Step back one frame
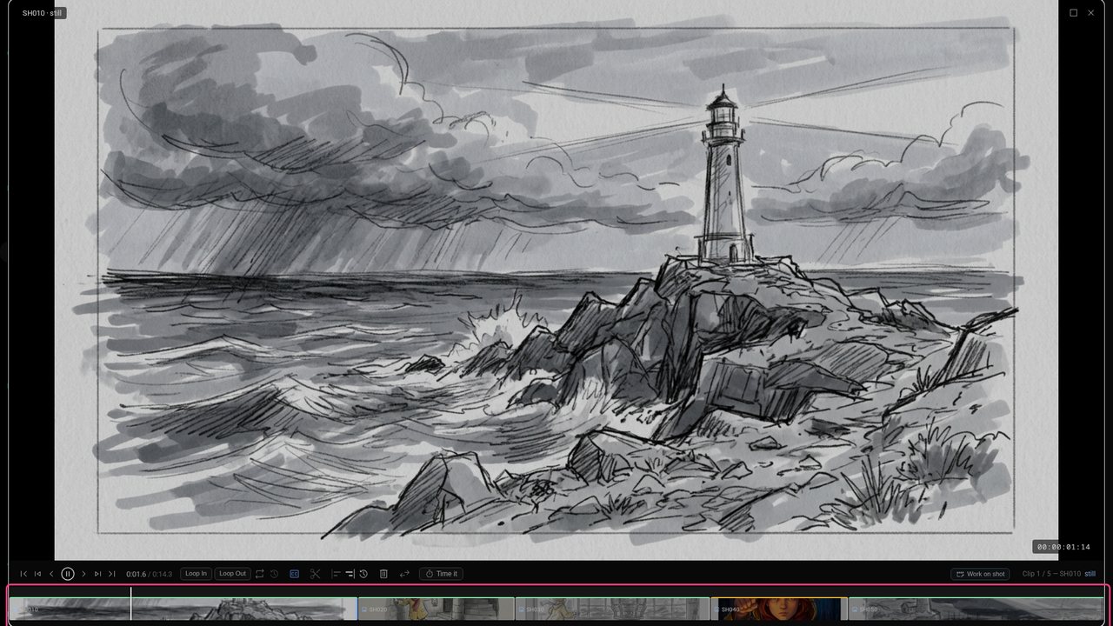This screenshot has height=626, width=1113. [51, 574]
